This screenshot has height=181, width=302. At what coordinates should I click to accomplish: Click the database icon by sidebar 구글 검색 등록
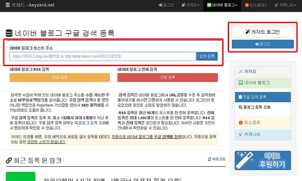coord(240,97)
